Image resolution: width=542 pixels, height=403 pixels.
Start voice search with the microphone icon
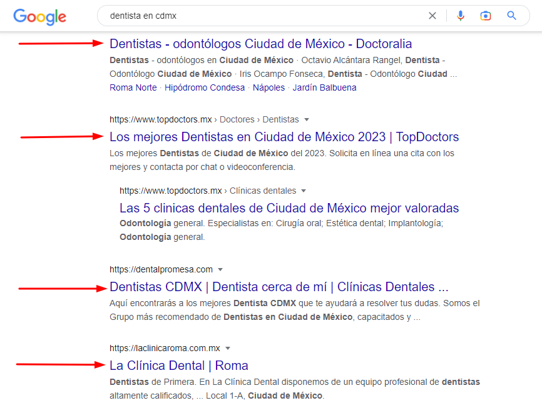coord(461,16)
